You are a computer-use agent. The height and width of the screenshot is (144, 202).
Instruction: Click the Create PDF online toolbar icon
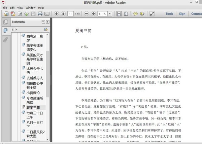(x=13, y=14)
